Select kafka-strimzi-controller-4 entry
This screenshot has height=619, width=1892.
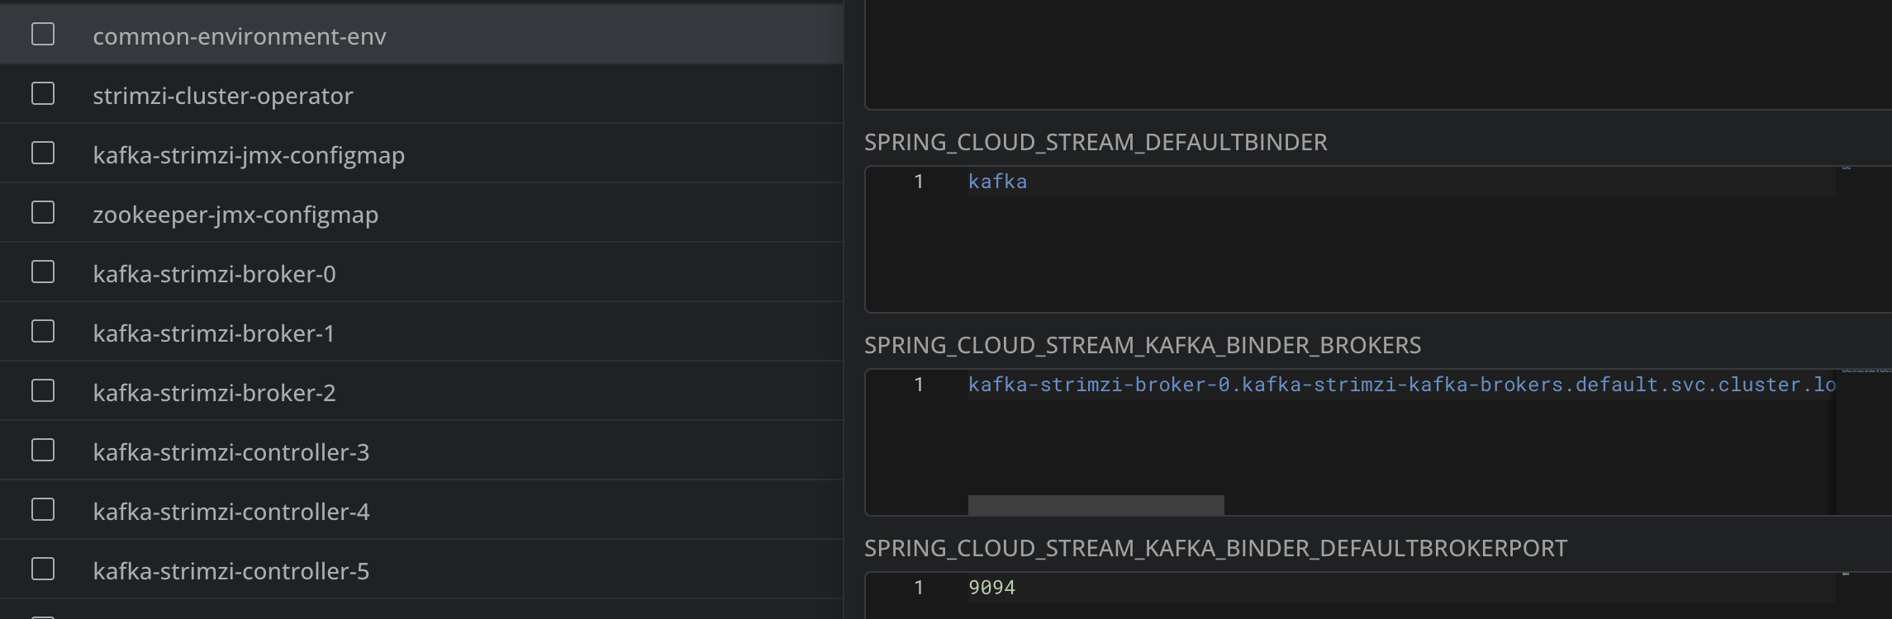coord(421,510)
